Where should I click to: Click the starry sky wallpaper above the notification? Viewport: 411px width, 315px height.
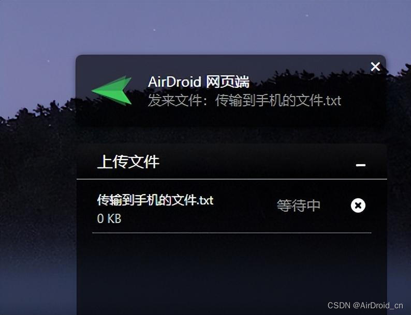205,26
